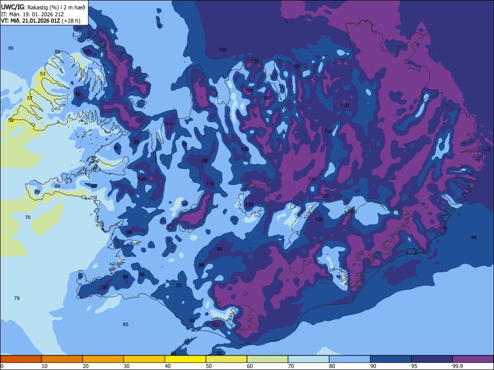494x370 pixels.
Task: Click the 90–95 medium blue legend swatch
Action: [391, 359]
